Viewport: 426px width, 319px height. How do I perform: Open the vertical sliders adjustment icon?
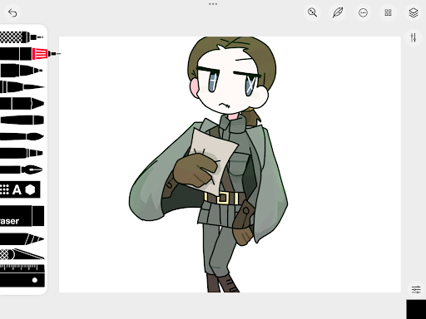(414, 37)
